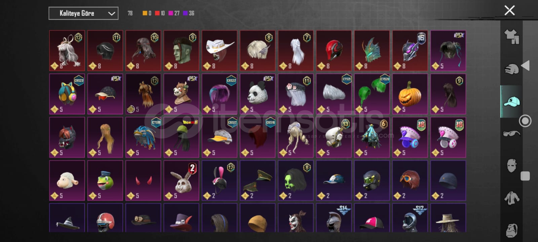
Task: Filter by red quality count 10
Action: tap(160, 13)
